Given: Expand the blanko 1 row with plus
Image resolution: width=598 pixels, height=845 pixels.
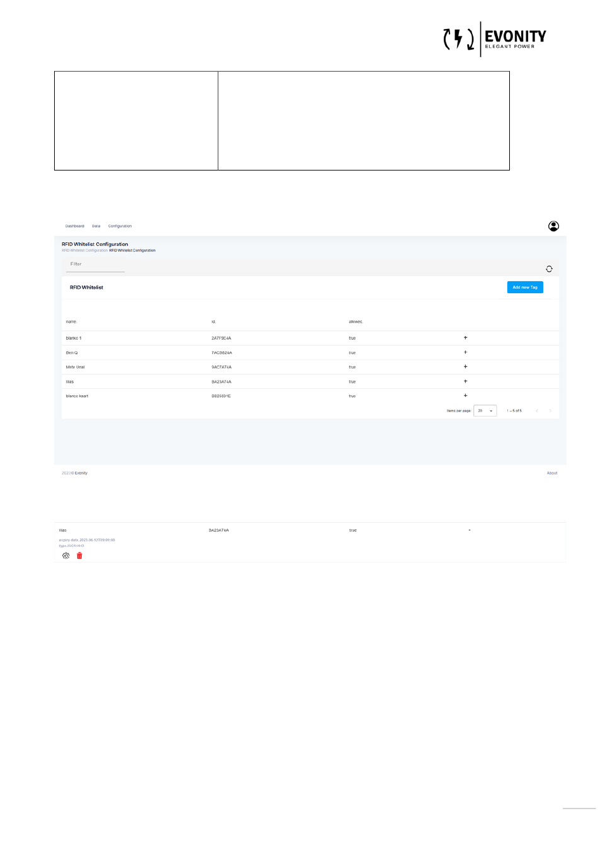Looking at the screenshot, I should click(x=465, y=338).
